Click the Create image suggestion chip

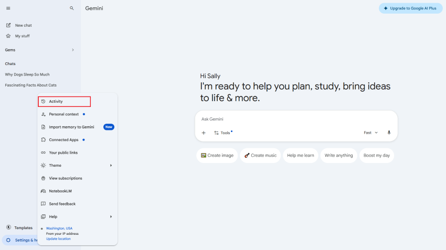pos(217,156)
